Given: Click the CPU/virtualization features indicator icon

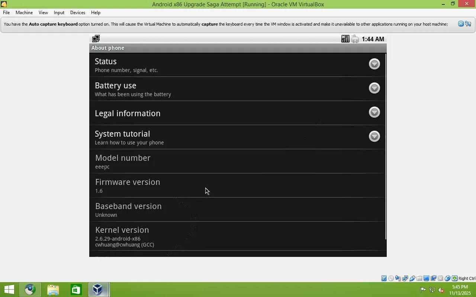Looking at the screenshot, I should [440, 278].
